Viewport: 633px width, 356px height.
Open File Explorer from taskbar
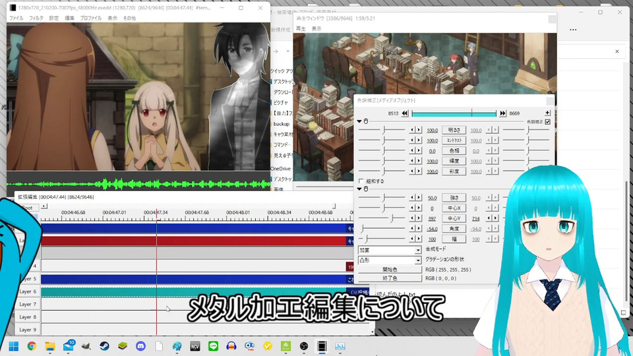[49, 346]
